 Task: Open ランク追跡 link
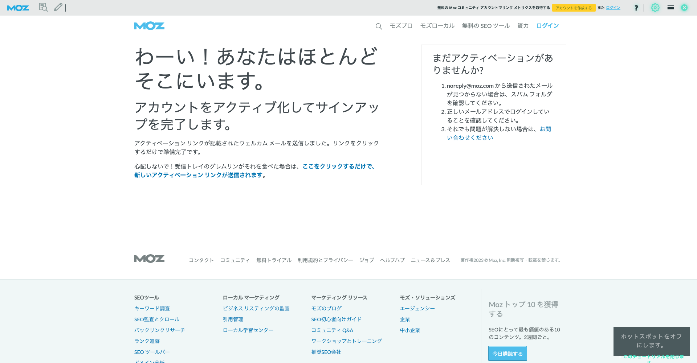click(x=147, y=341)
